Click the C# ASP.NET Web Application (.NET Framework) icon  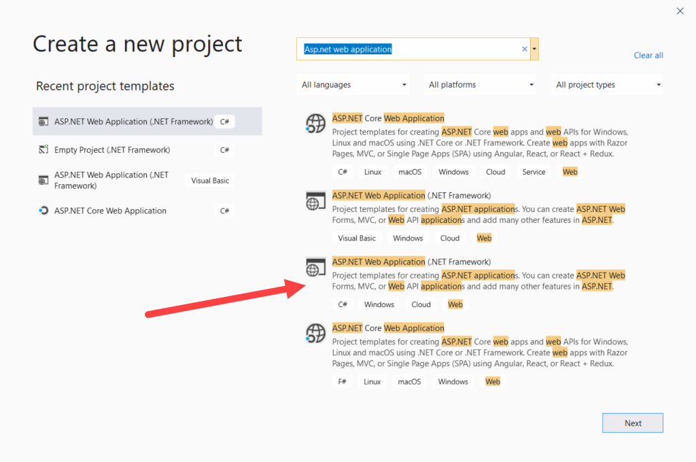pos(315,267)
